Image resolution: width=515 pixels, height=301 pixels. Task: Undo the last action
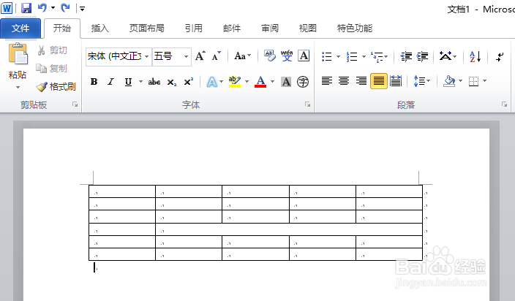[x=42, y=7]
